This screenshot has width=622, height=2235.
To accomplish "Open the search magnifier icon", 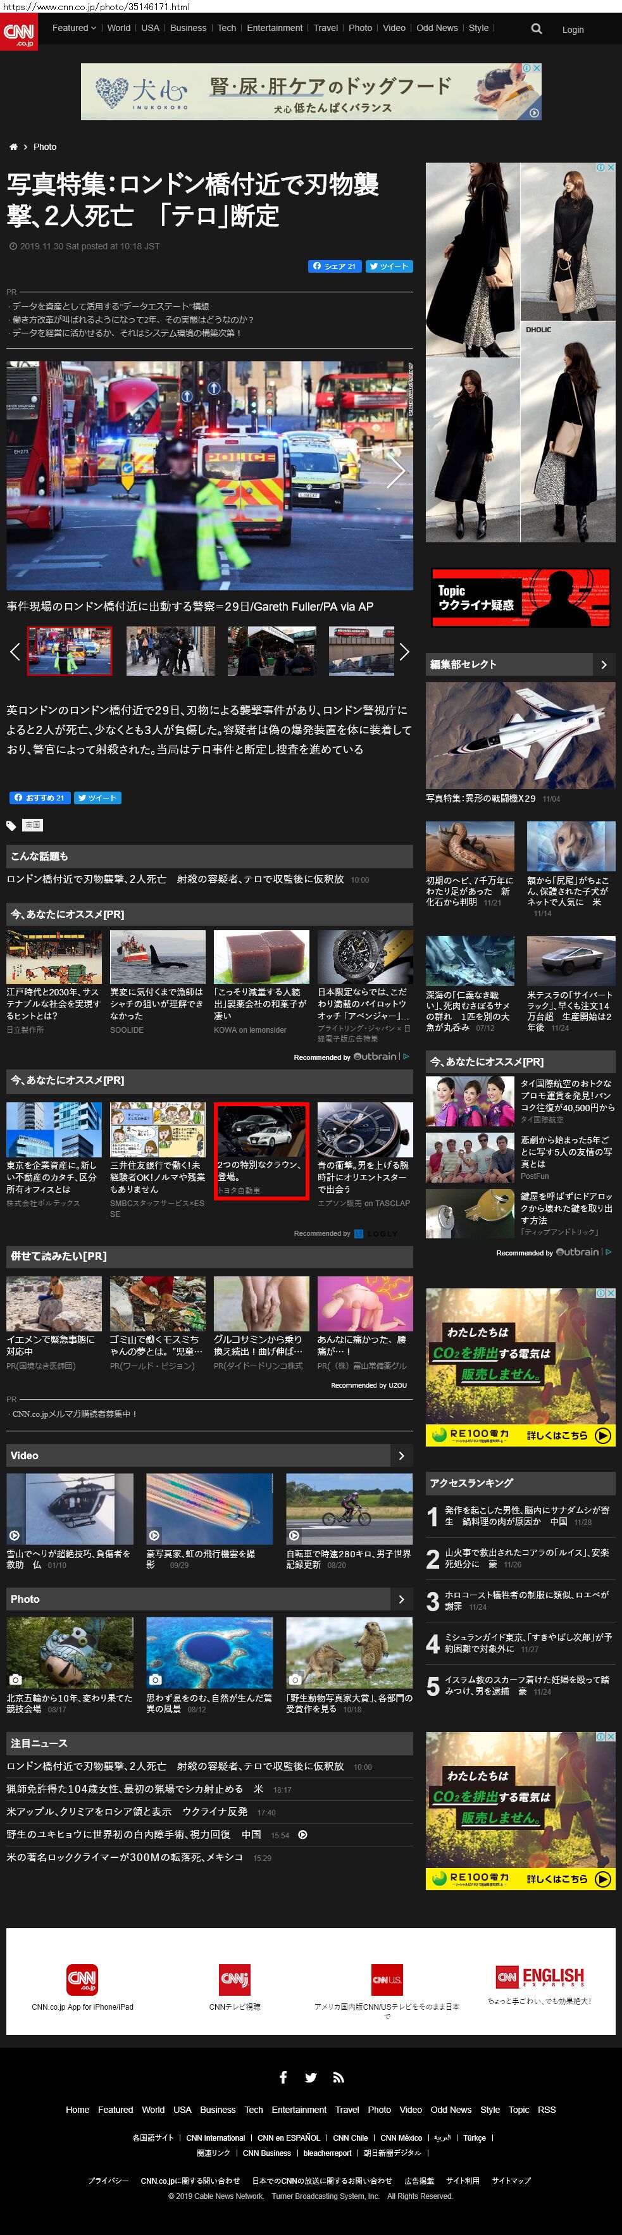I will point(536,28).
